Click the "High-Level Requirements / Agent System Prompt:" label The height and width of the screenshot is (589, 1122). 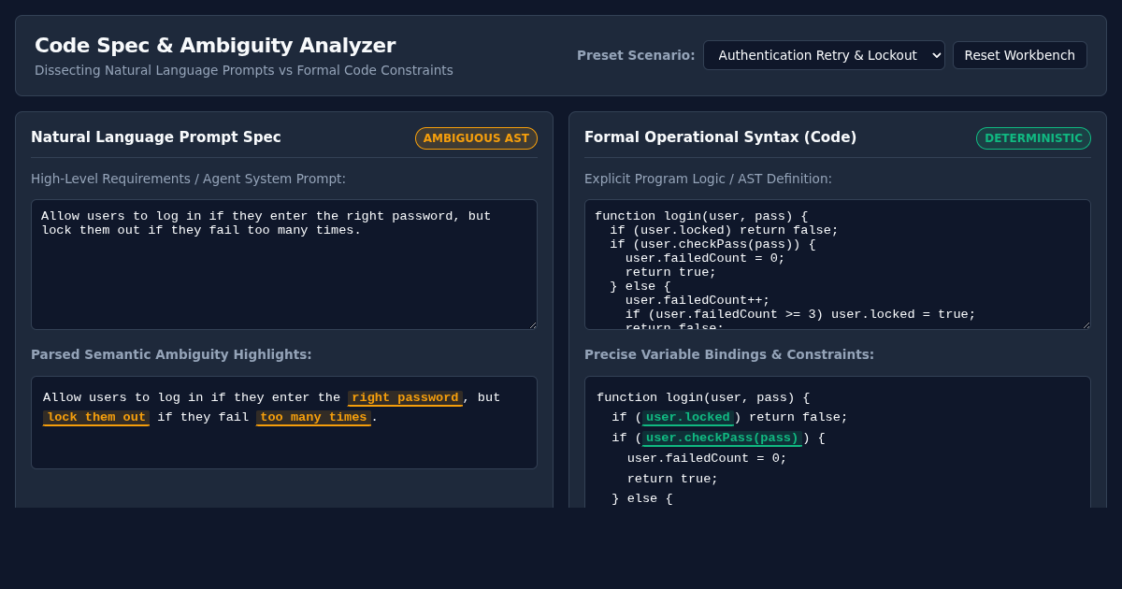click(188, 179)
